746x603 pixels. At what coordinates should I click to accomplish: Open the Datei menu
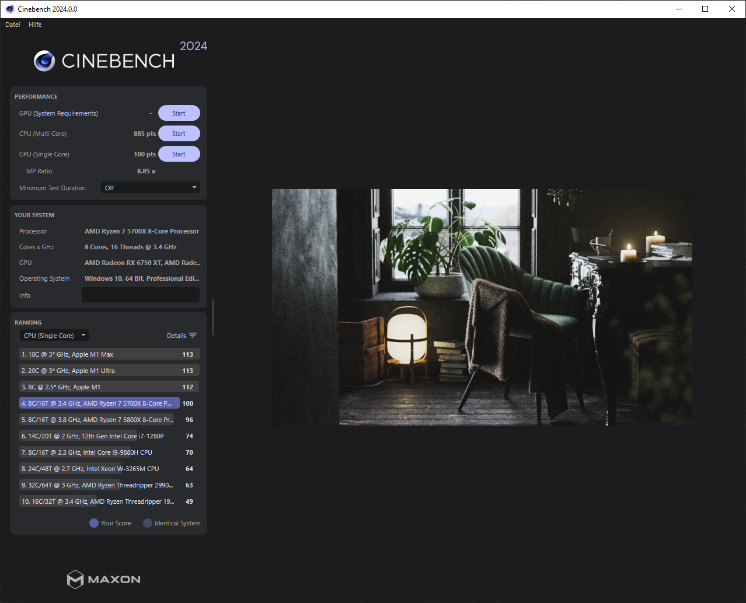coord(13,25)
